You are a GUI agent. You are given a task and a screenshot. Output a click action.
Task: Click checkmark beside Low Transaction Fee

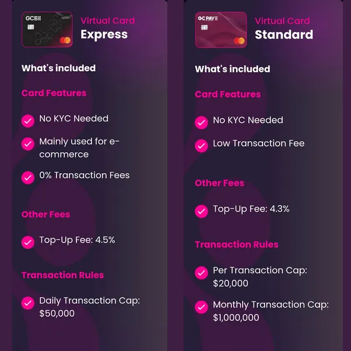(202, 146)
